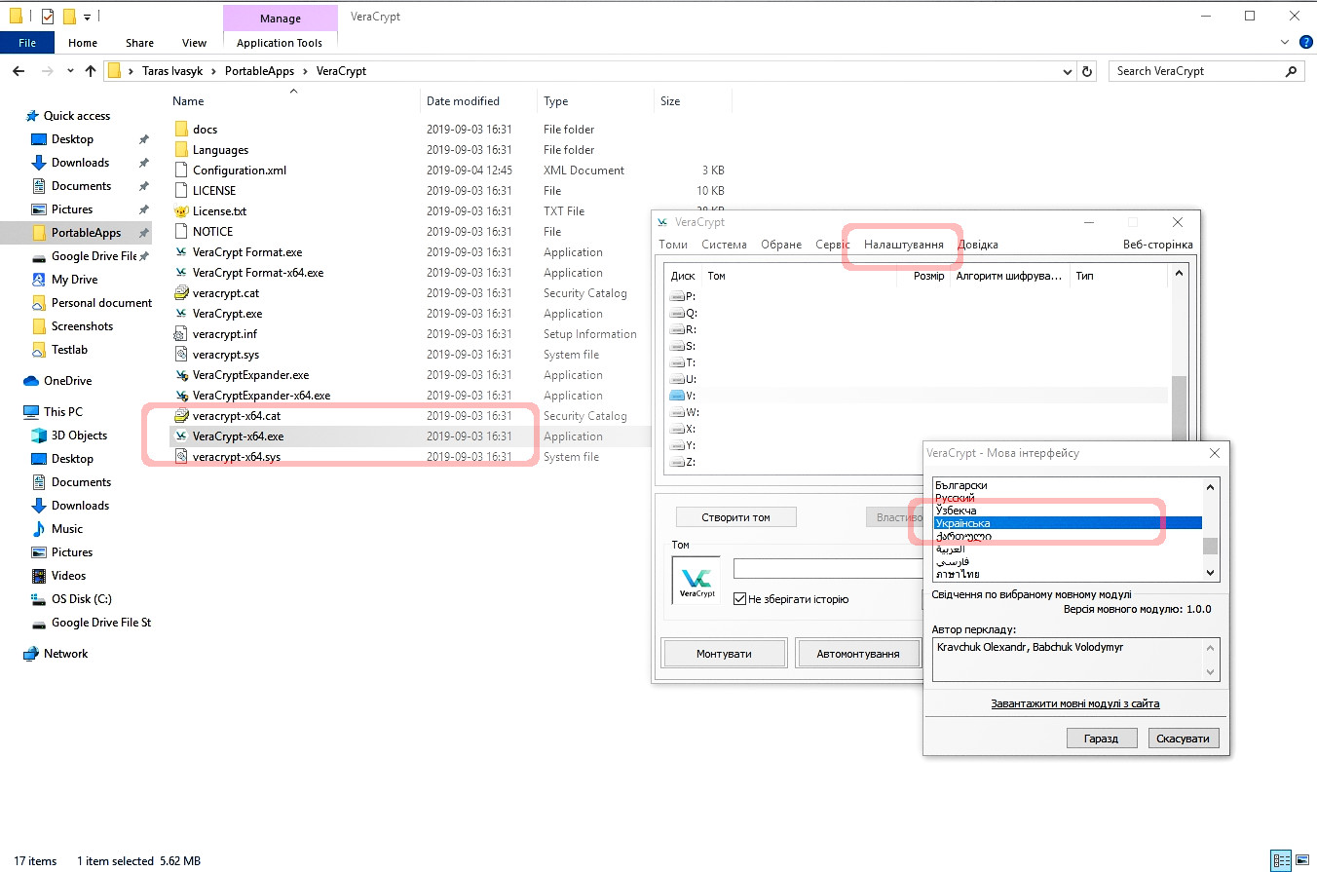
Task: Click the Автомонтування button
Action: pyautogui.click(x=857, y=653)
